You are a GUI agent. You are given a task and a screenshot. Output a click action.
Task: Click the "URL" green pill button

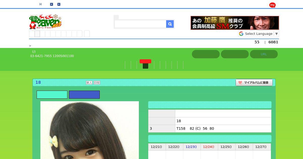[264, 54]
